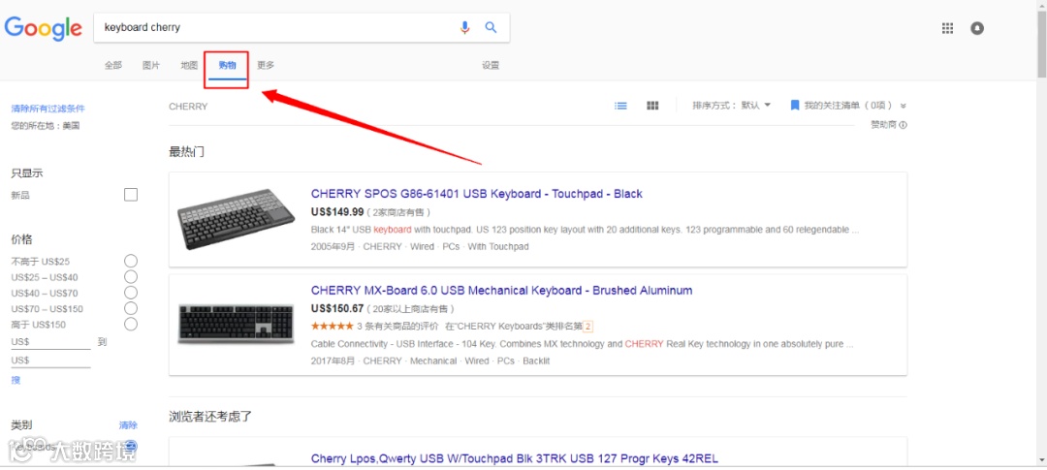Click the SPOS G86-61401 keyboard thumbnail
Image resolution: width=1047 pixels, height=470 pixels.
point(237,219)
